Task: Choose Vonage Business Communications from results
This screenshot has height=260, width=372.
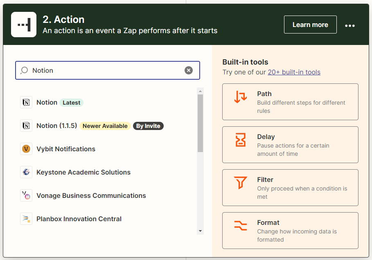Action: (107, 195)
